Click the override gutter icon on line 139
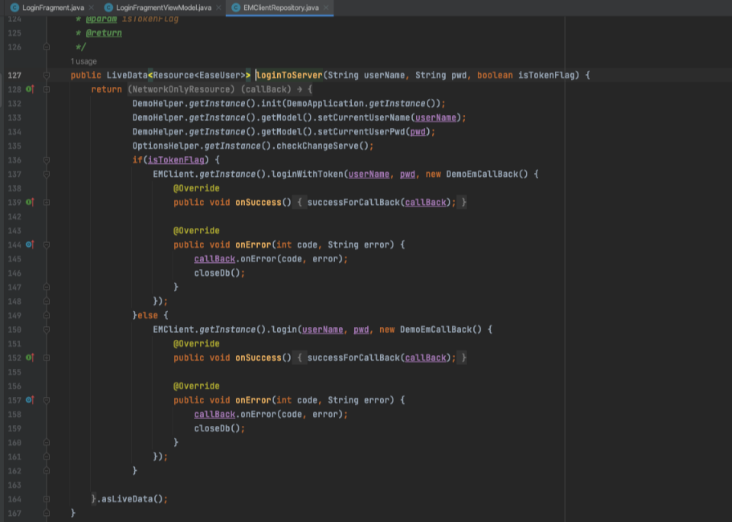Viewport: 732px width, 522px height. (x=30, y=202)
